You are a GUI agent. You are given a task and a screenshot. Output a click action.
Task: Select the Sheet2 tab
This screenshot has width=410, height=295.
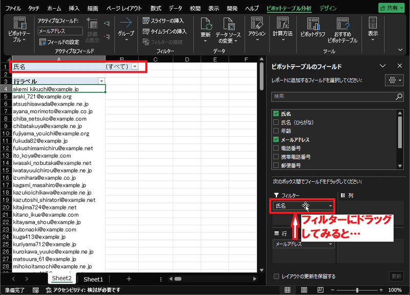(x=61, y=278)
